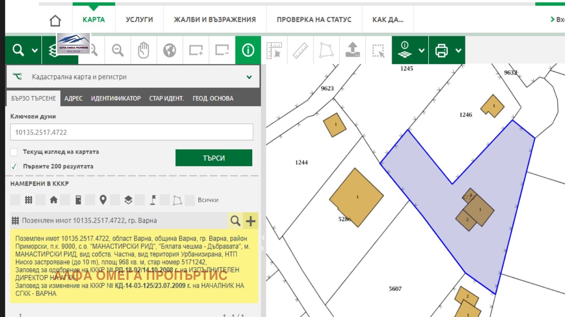Check the door unit filter box
This screenshot has height=317, width=565.
click(65, 200)
